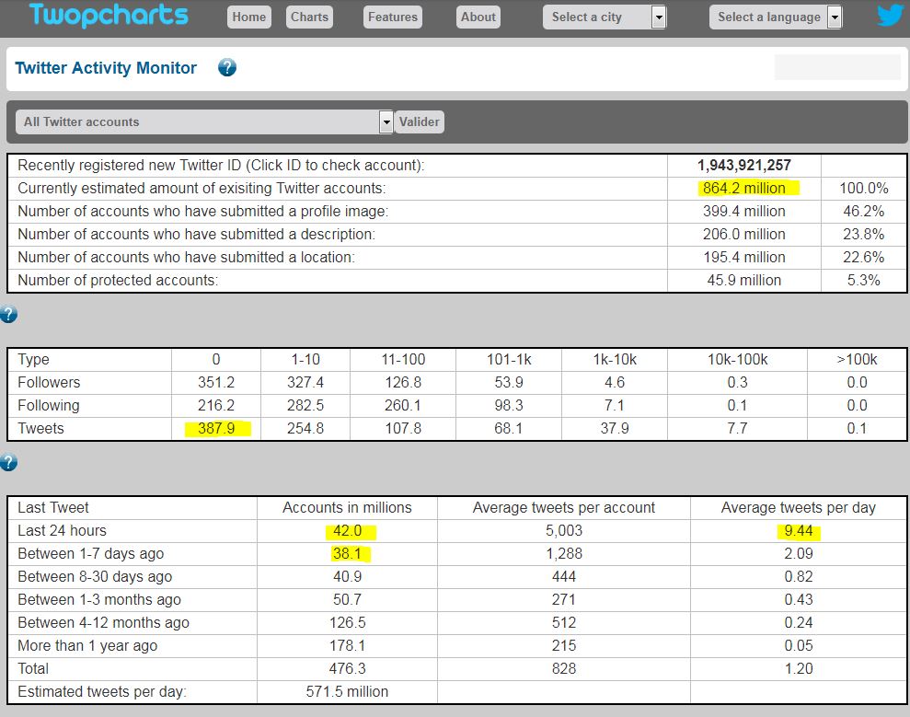
Task: Click the Average tweets per day header
Action: pyautogui.click(x=798, y=508)
